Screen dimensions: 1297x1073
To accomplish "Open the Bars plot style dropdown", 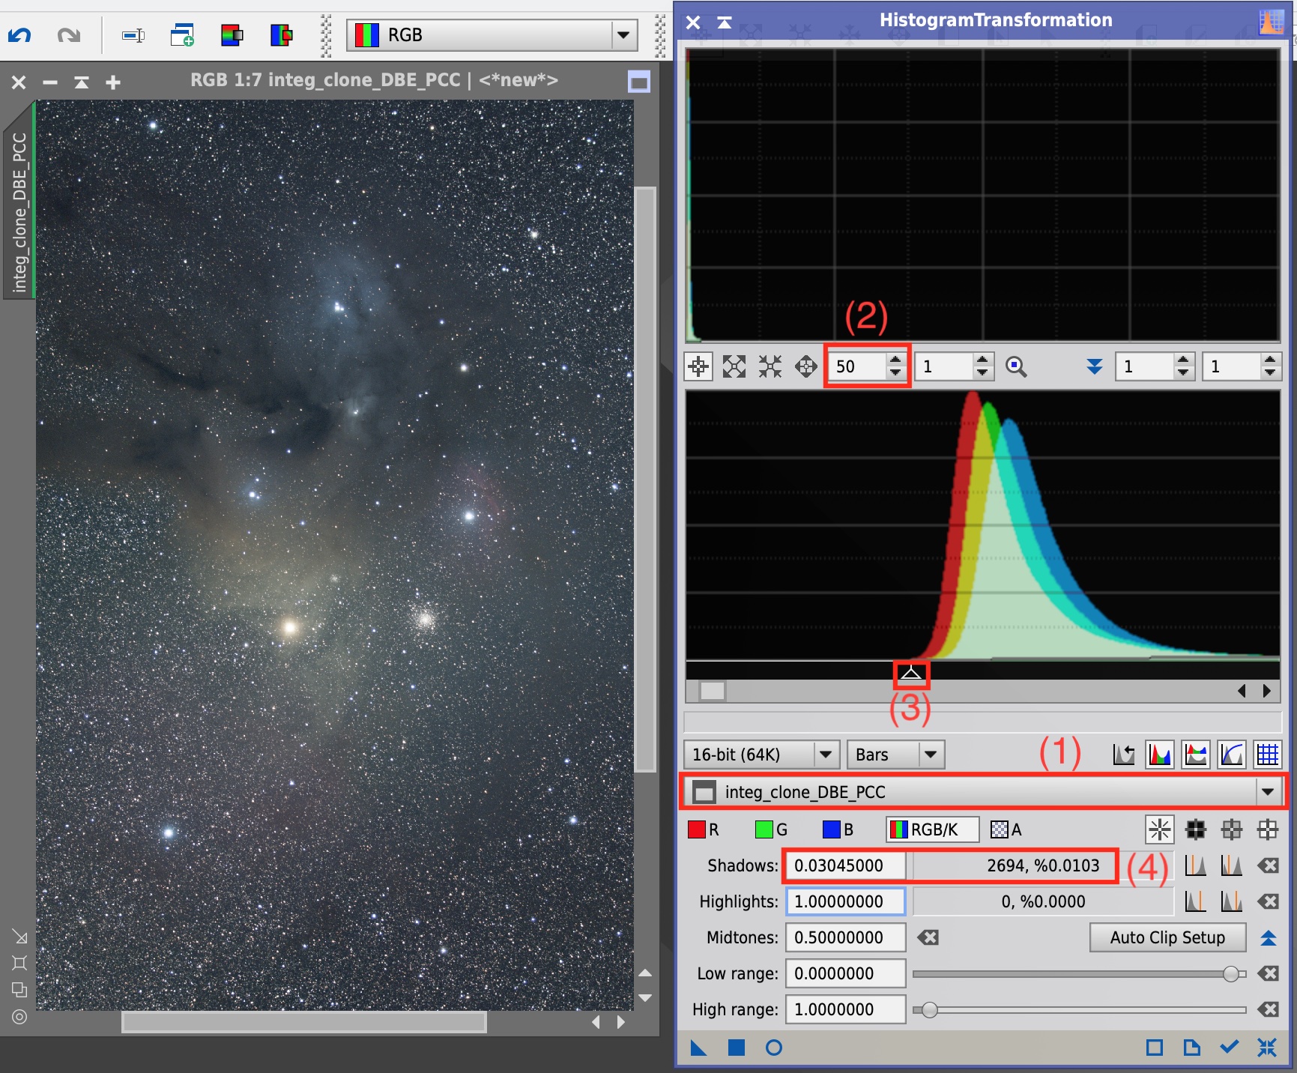I will [930, 755].
